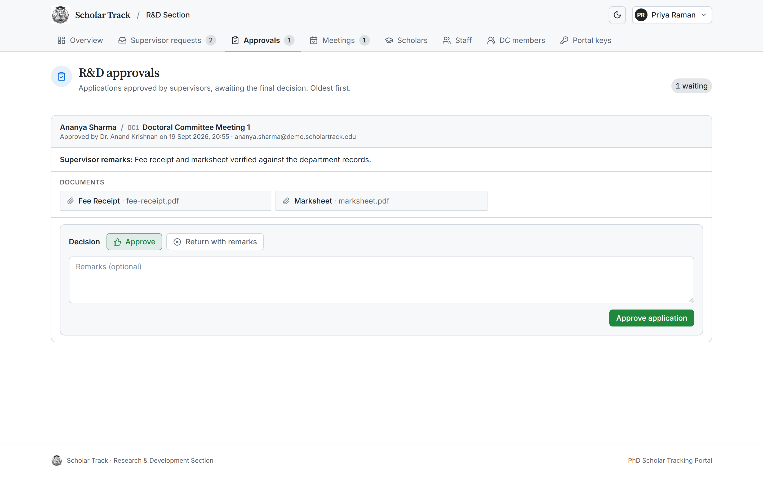Select the Return with remarks option

point(215,242)
